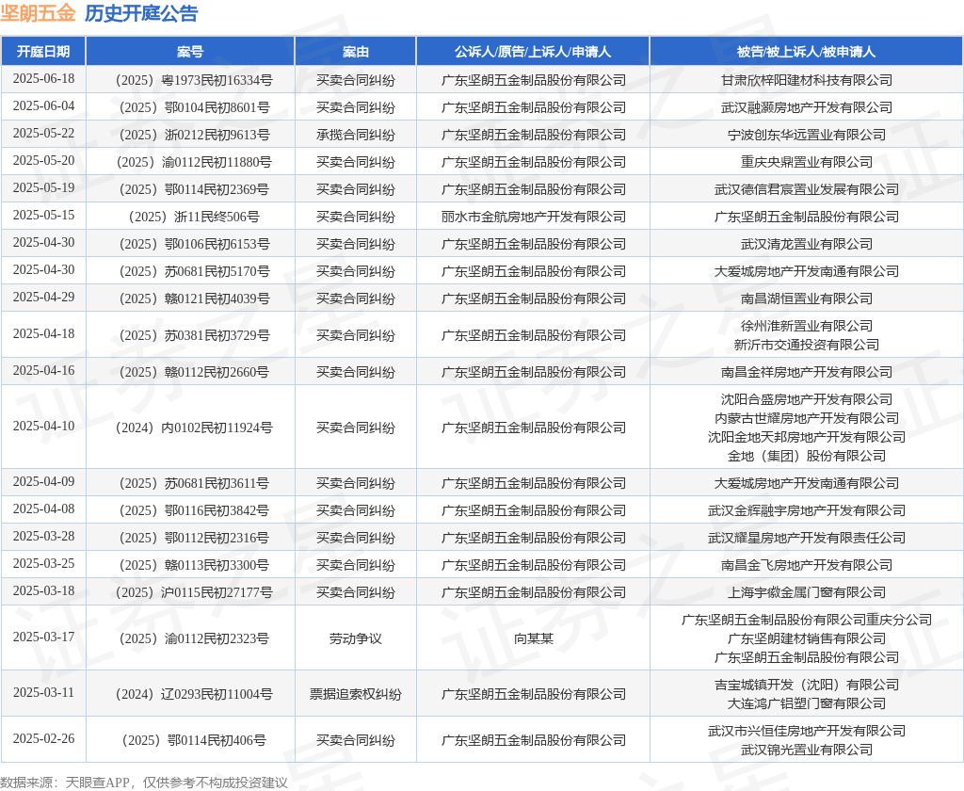Click case number 粤1973民初16334号
Viewport: 964px width, 791px height.
(194, 80)
